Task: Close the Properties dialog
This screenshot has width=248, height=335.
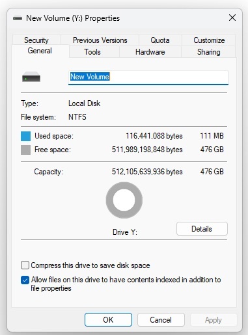Action: pos(232,18)
